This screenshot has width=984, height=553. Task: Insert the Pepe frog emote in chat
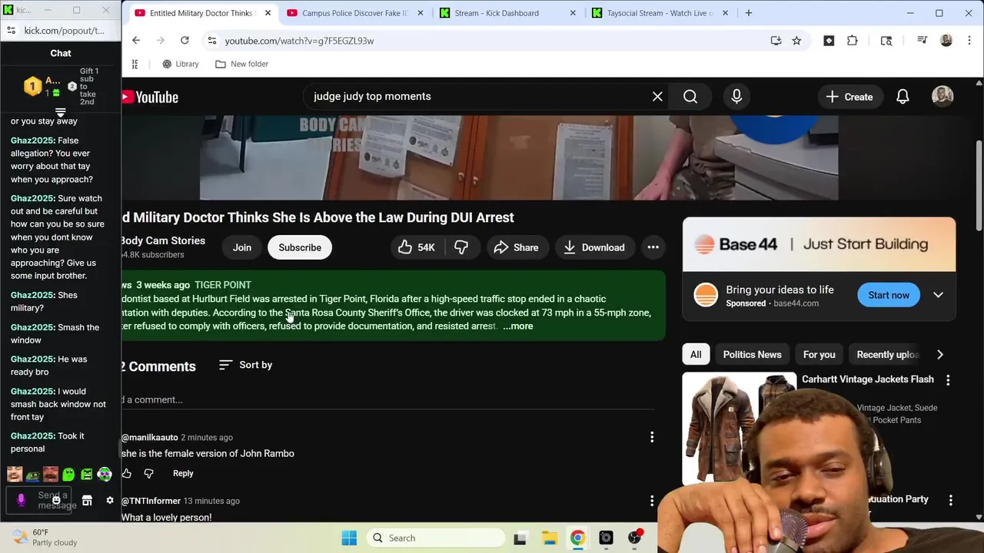pos(32,475)
